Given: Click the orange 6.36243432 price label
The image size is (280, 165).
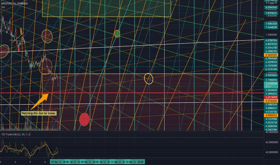Looking at the screenshot, I should click(x=271, y=55).
